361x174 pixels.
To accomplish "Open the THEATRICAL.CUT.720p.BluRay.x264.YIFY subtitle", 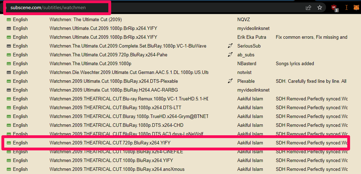I will click(x=110, y=143).
